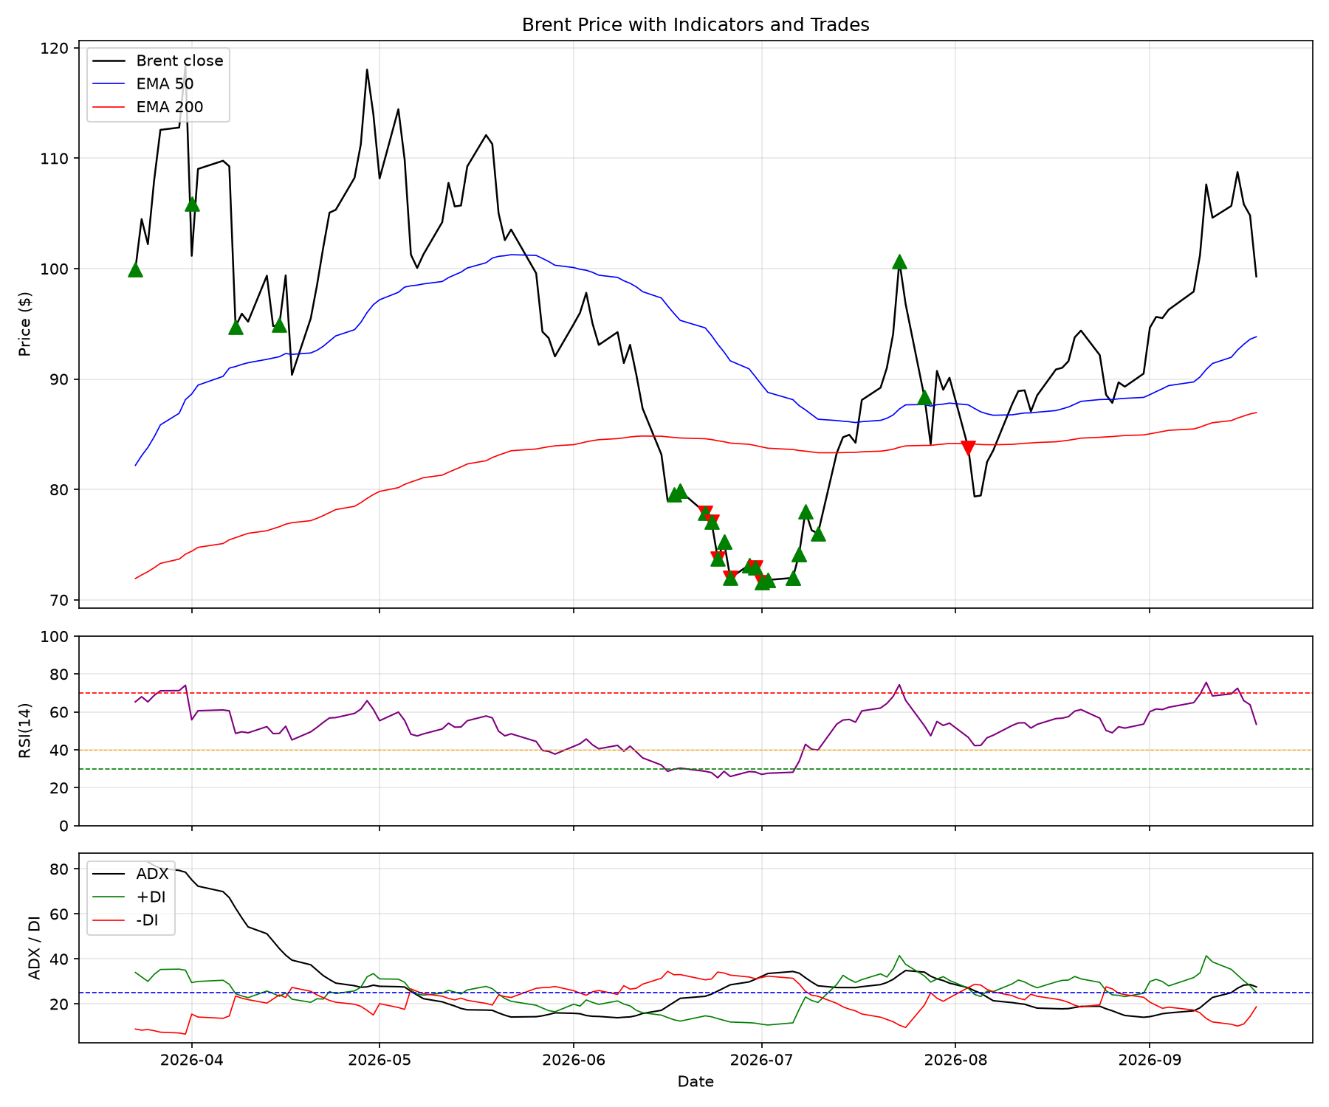Click the -DI red legend line sample
The width and height of the screenshot is (1329, 1107).
click(109, 920)
